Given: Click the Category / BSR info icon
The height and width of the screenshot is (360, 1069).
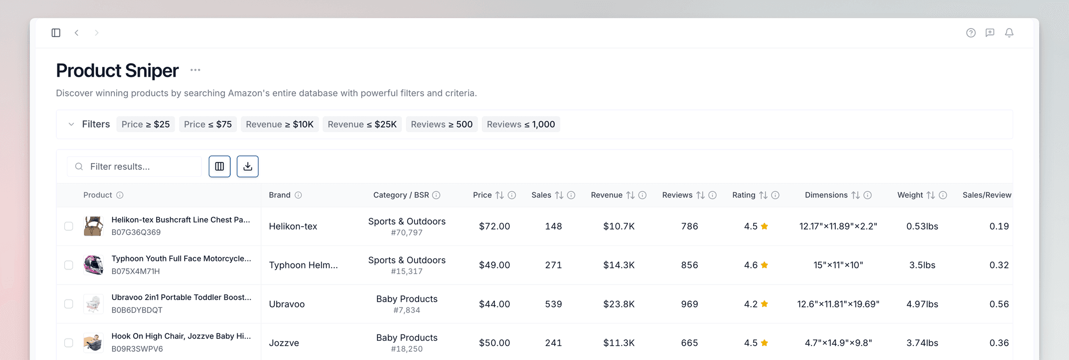Looking at the screenshot, I should pyautogui.click(x=436, y=195).
